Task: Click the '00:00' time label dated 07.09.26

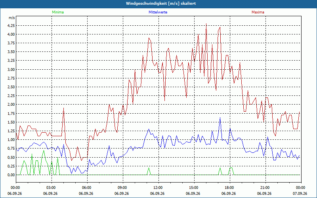Action: (300, 188)
